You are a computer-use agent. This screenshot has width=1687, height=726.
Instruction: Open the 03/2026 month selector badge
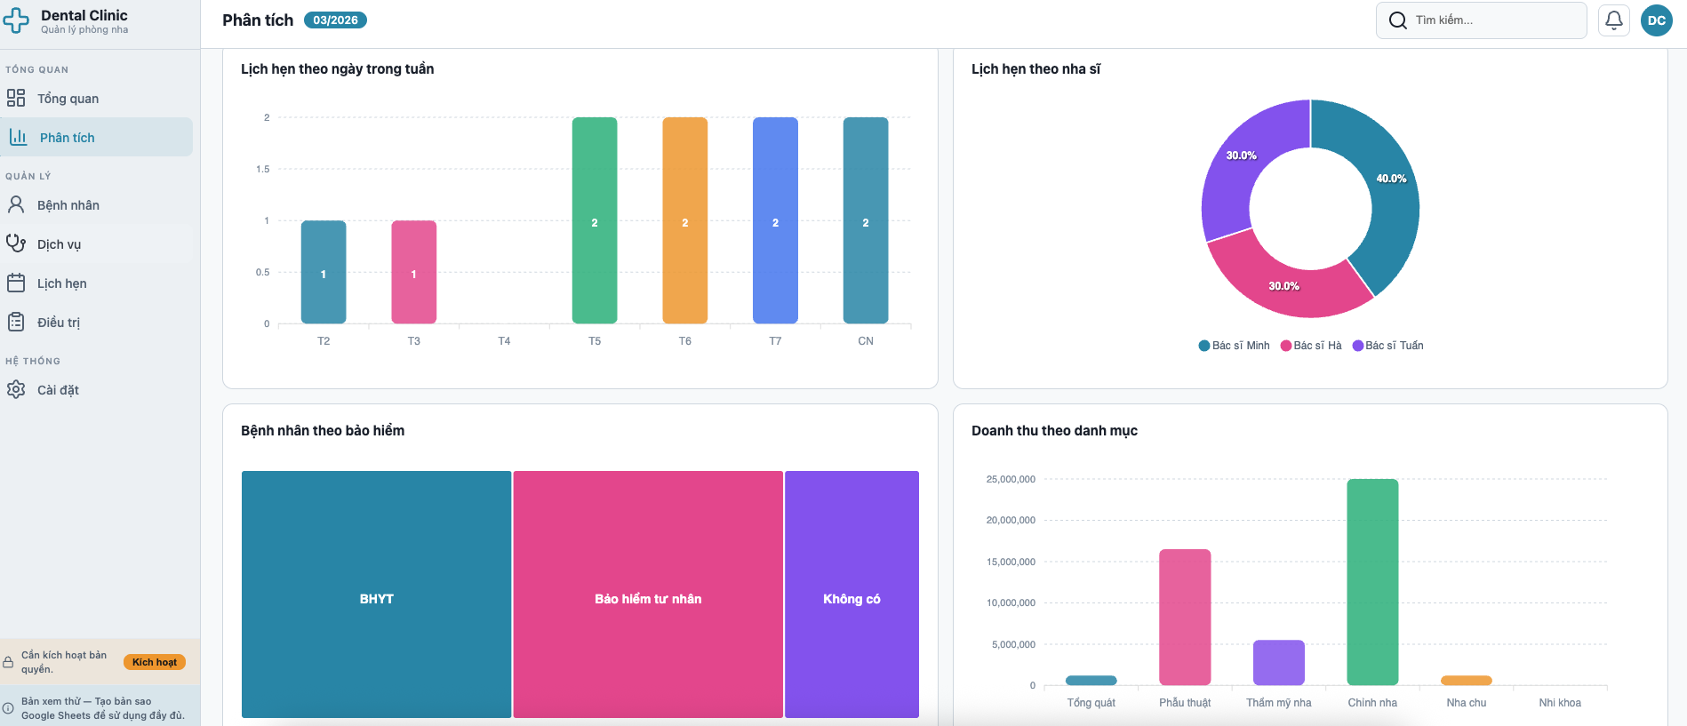click(x=335, y=20)
